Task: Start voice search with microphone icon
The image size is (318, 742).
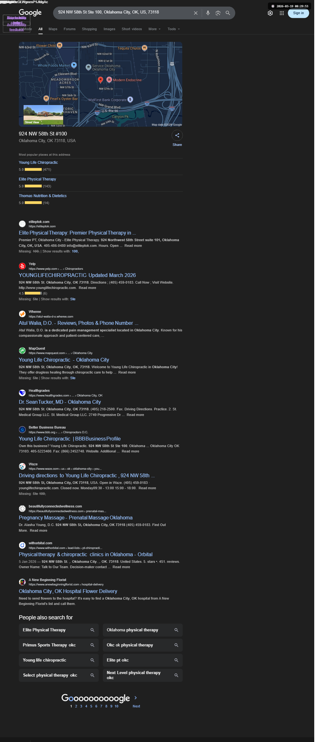Action: [x=208, y=13]
